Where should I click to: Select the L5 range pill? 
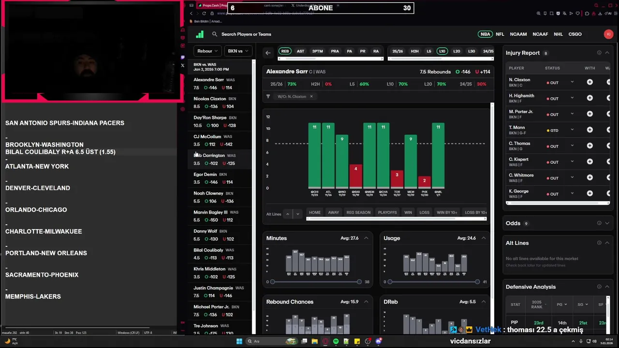coord(428,51)
